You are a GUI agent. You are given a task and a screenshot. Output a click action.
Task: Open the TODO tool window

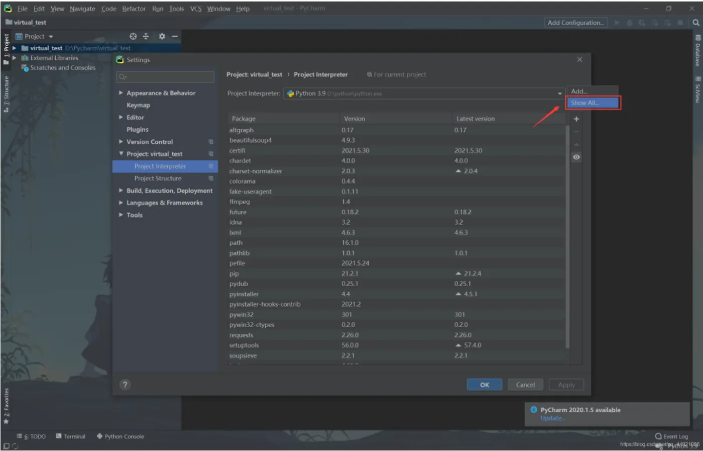point(31,436)
